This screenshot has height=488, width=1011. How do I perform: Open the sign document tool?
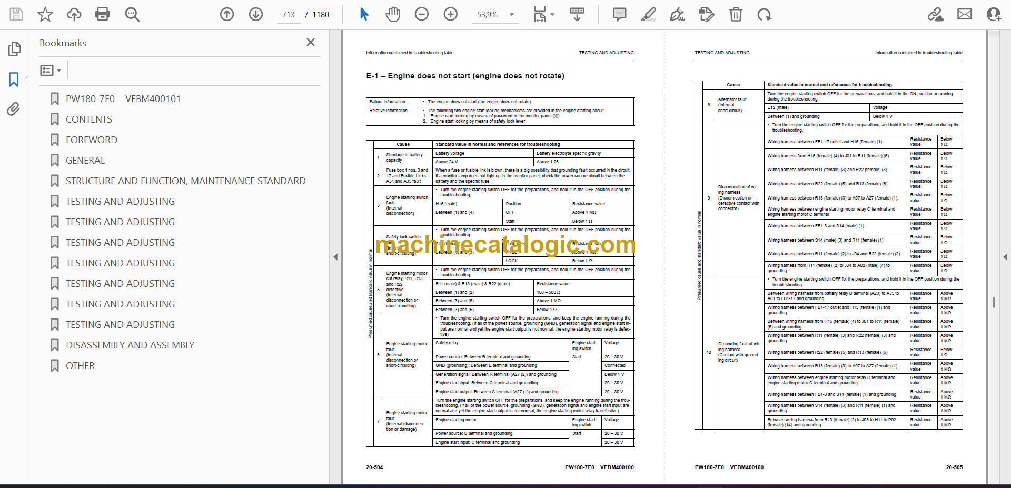click(x=678, y=14)
